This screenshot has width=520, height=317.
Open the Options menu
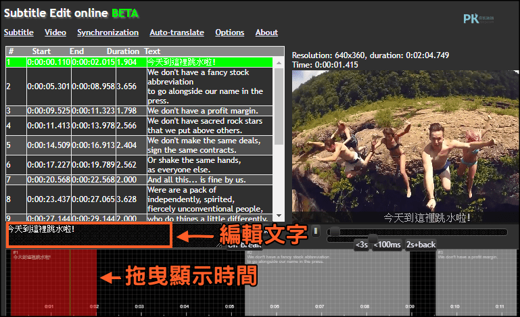(x=229, y=32)
